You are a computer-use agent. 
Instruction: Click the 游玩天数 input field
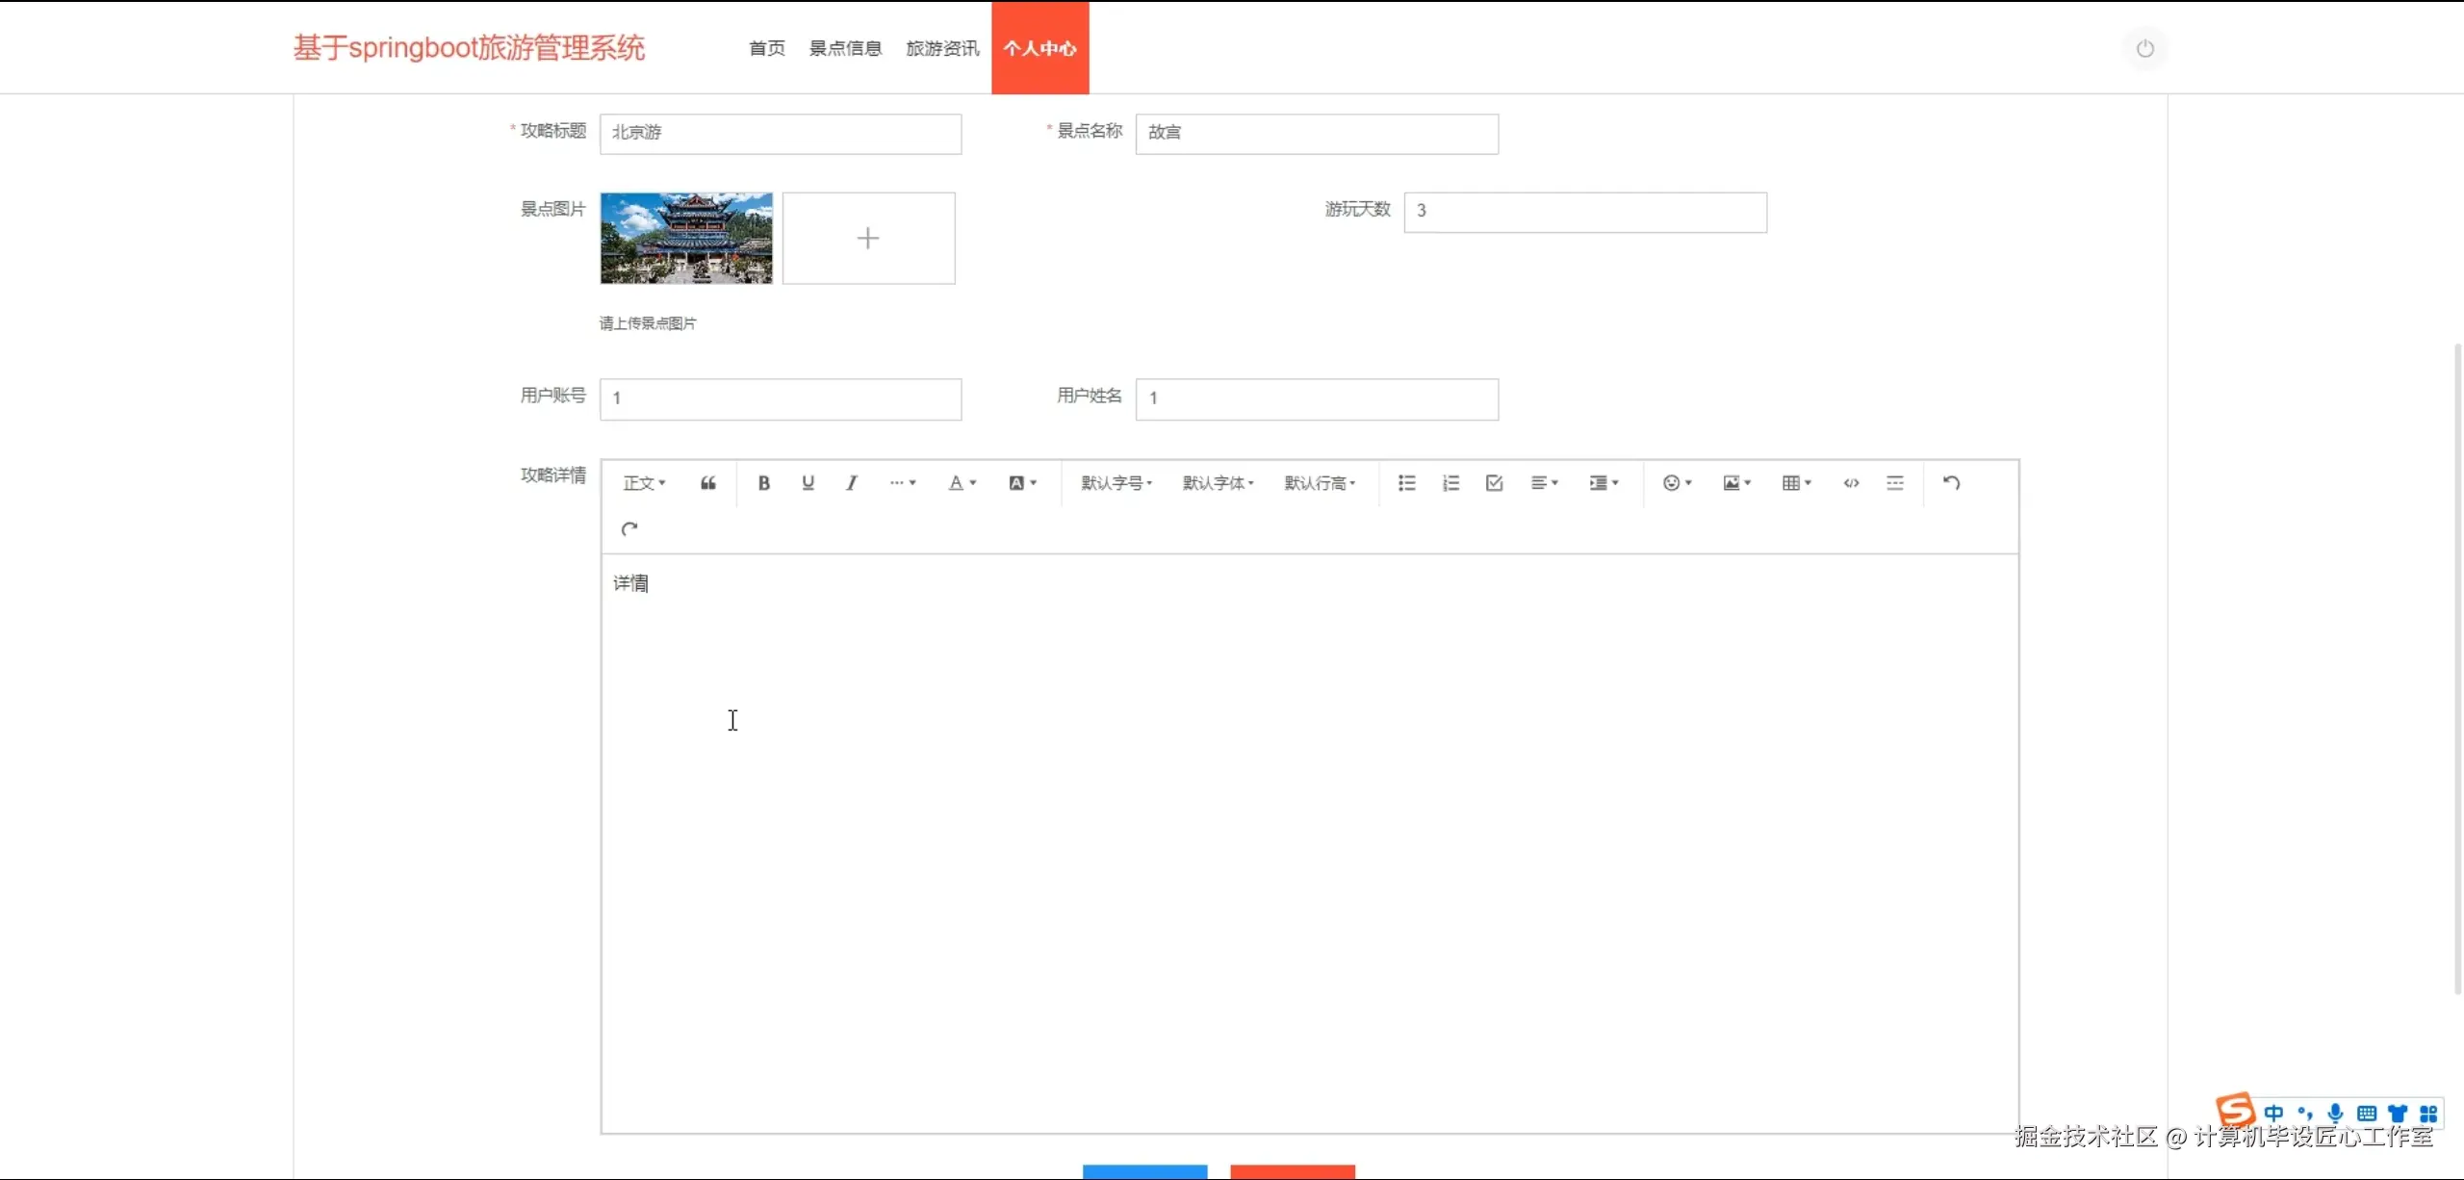coord(1584,212)
